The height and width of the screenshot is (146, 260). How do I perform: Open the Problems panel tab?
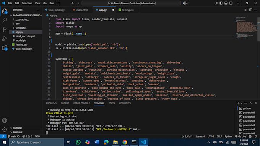(51, 103)
